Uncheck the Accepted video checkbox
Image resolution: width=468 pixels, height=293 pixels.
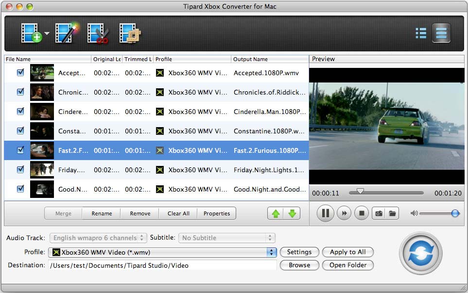pyautogui.click(x=19, y=73)
